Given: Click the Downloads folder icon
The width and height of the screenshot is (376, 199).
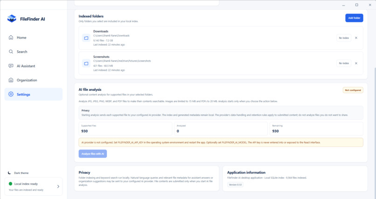Looking at the screenshot, I should point(86,38).
